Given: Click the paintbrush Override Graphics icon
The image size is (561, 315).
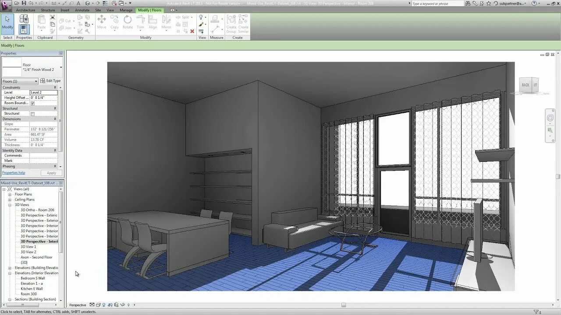Looking at the screenshot, I should coord(201,24).
